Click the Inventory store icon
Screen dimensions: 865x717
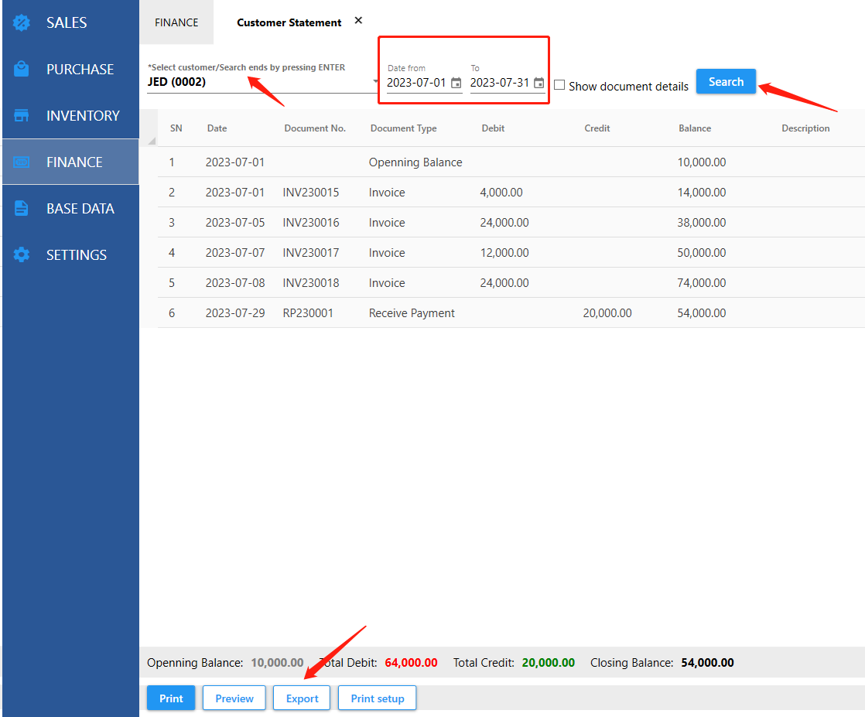coord(22,115)
